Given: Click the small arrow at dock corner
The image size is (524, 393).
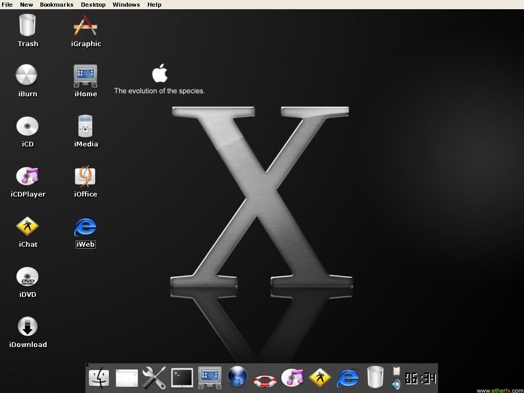Looking at the screenshot, I should point(87,365).
